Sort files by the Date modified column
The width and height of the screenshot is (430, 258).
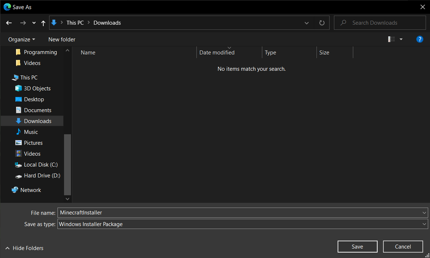pyautogui.click(x=217, y=52)
